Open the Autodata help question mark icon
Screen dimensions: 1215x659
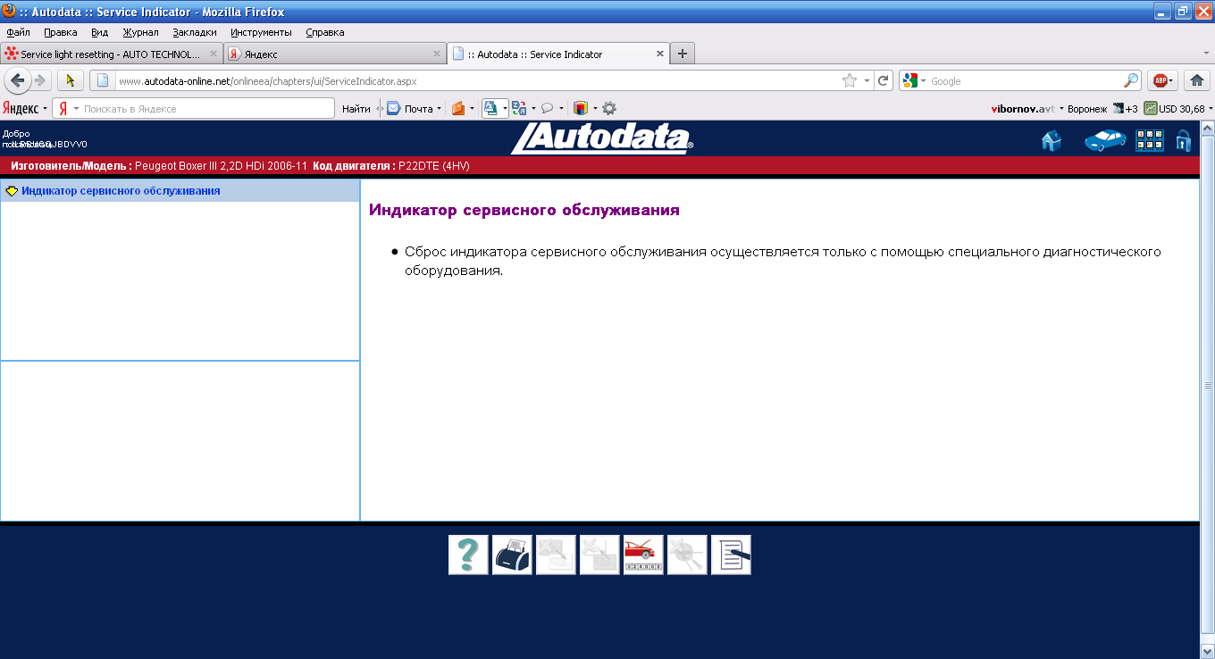click(x=468, y=555)
